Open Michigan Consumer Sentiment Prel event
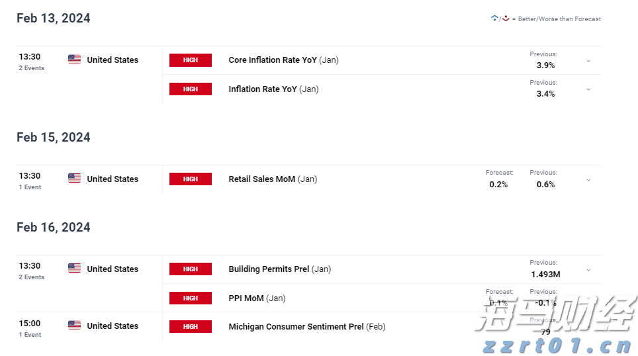638x356 pixels. (296, 326)
